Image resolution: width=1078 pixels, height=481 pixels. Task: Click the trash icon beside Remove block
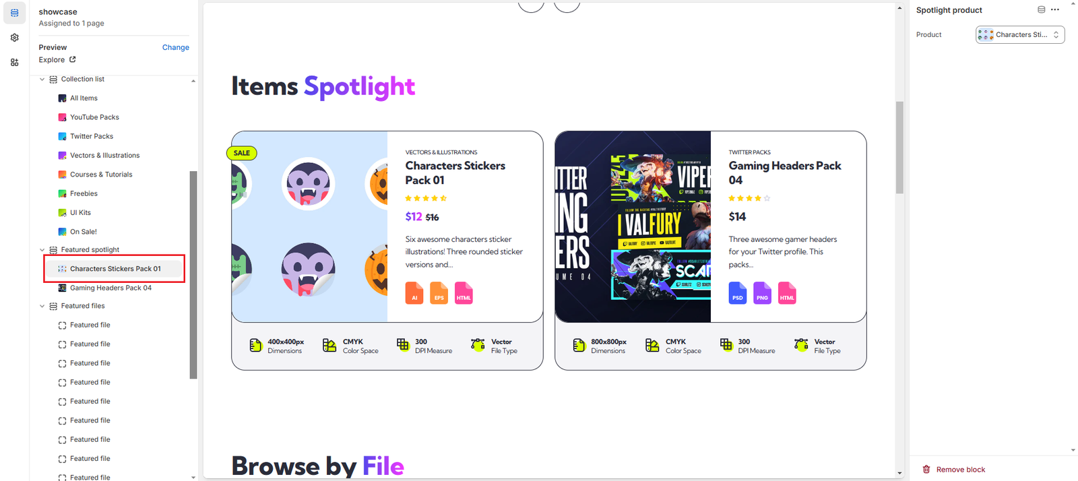(x=926, y=469)
